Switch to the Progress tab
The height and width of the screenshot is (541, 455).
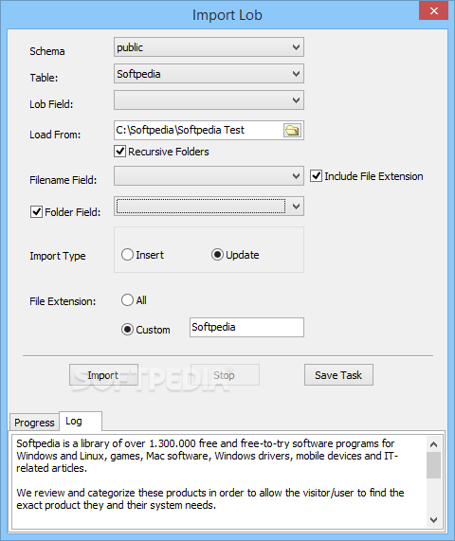[x=34, y=423]
